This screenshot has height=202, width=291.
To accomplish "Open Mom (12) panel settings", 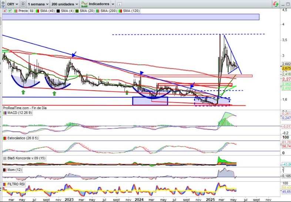I will tap(13, 170).
